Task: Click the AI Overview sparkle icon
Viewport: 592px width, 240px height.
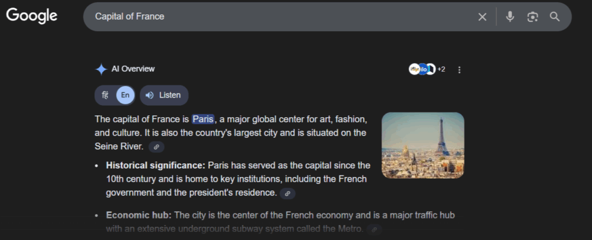Action: click(101, 69)
